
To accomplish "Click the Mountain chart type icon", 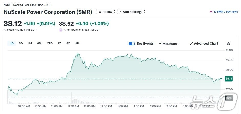I will pyautogui.click(x=160, y=44).
